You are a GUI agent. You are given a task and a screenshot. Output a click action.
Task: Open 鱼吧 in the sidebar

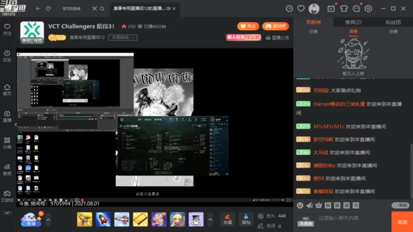7,170
